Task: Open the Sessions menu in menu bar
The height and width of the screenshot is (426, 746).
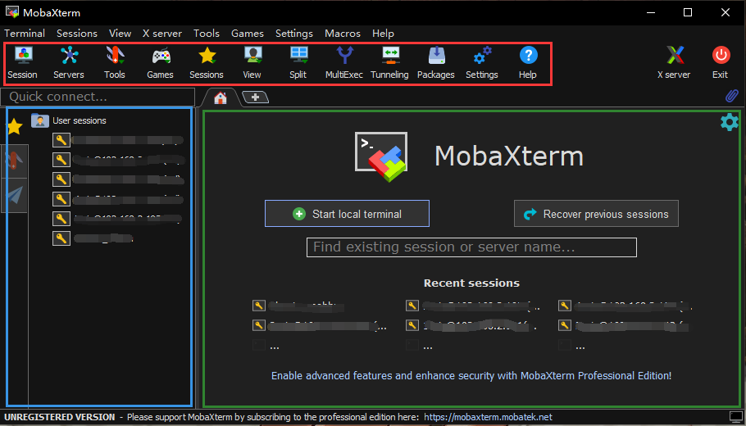Action: point(77,34)
